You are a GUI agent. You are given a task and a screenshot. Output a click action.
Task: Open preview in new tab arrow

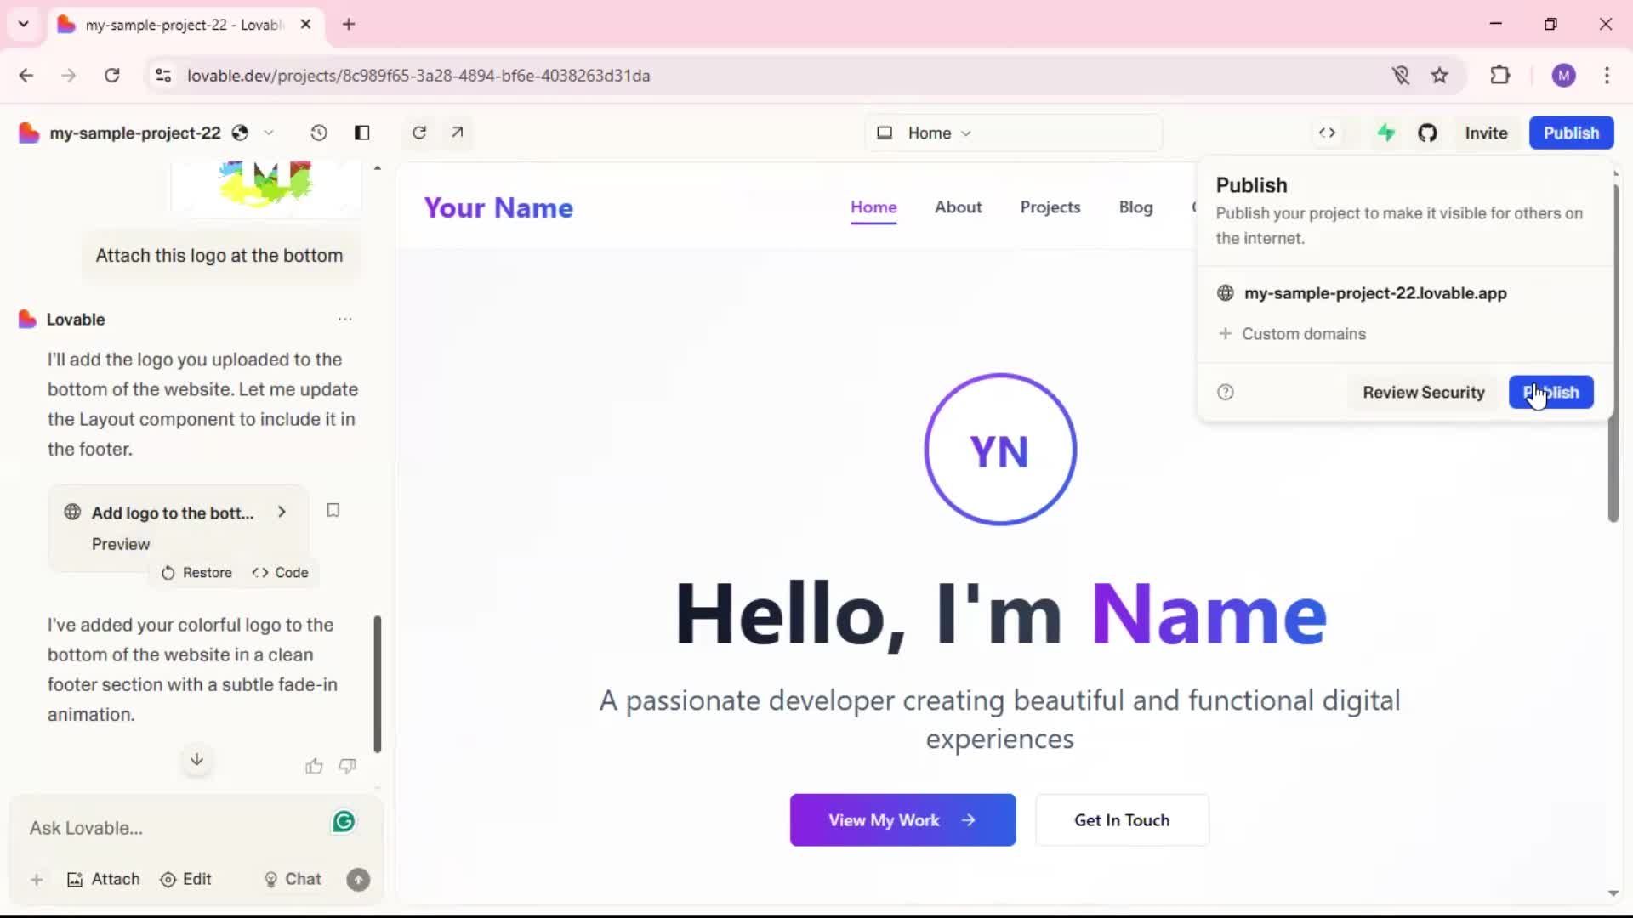click(458, 133)
